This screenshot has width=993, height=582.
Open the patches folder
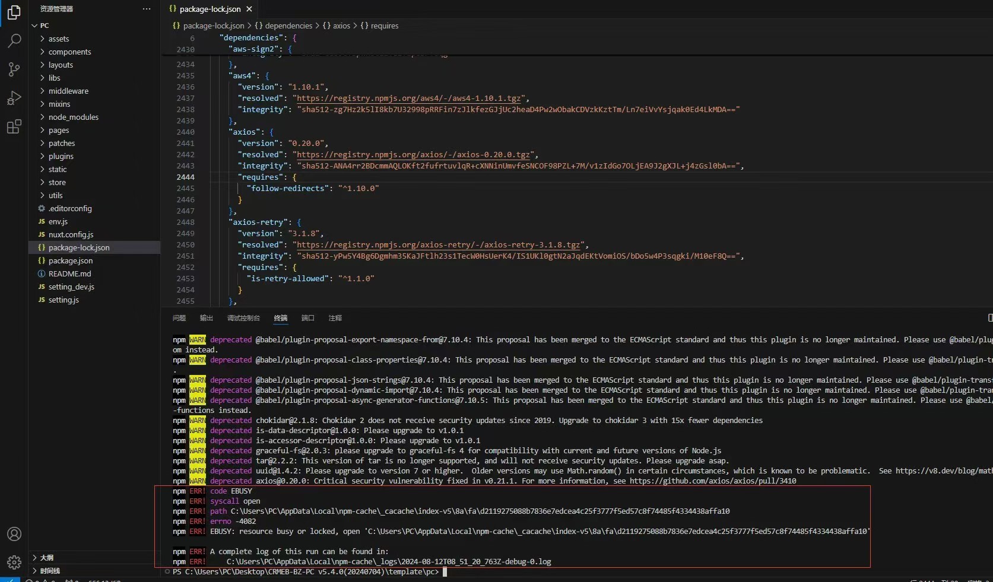[x=62, y=143]
